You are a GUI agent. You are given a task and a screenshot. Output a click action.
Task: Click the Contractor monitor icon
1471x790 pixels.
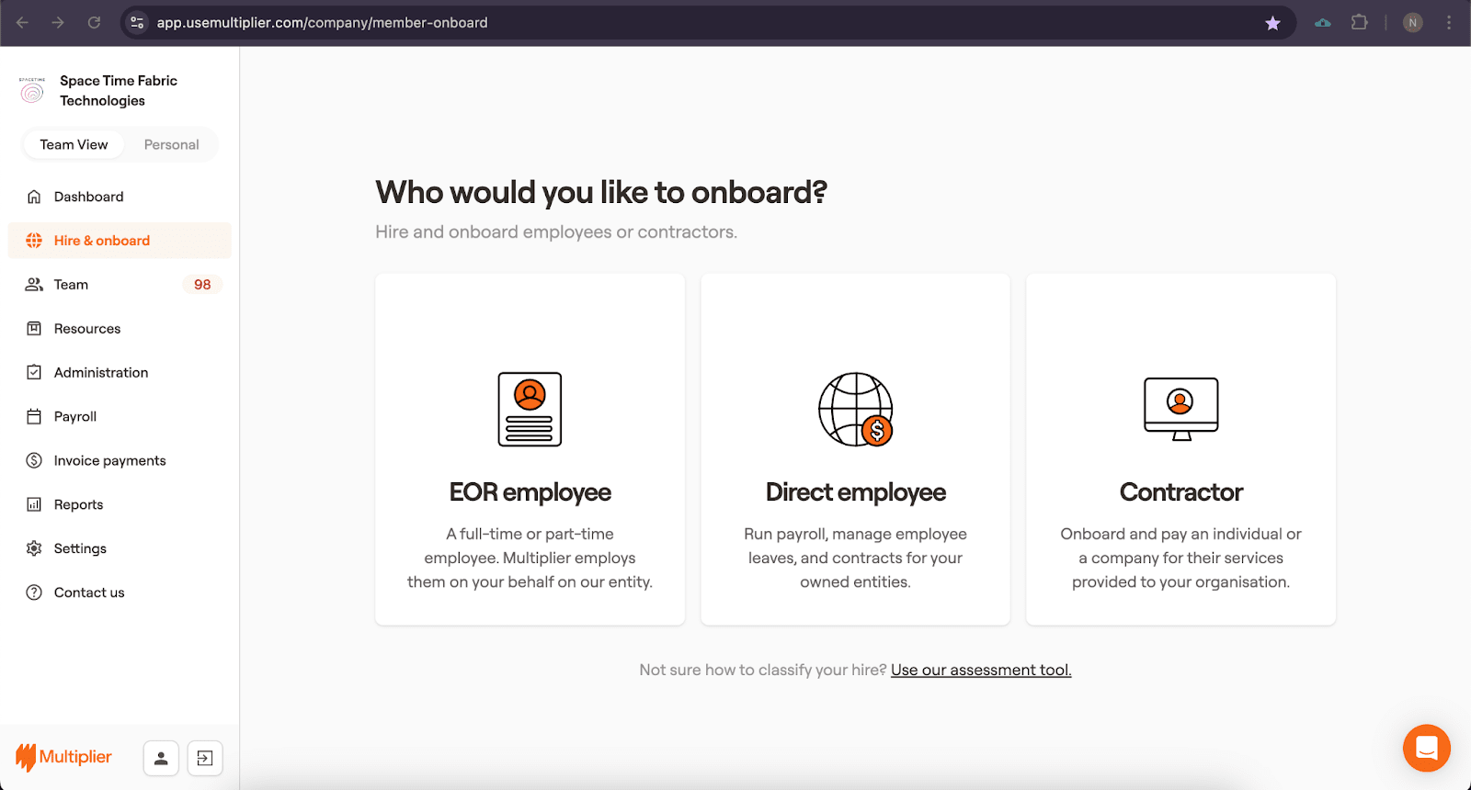tap(1181, 410)
